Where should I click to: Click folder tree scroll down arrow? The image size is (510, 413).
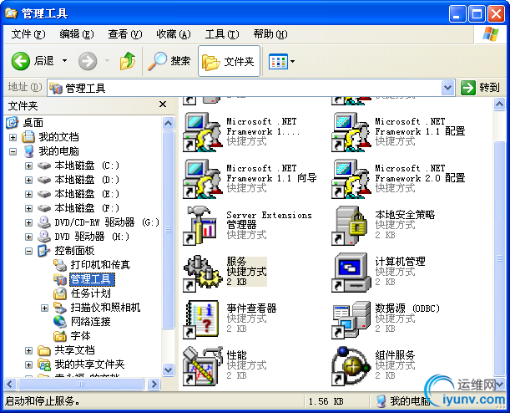[168, 370]
